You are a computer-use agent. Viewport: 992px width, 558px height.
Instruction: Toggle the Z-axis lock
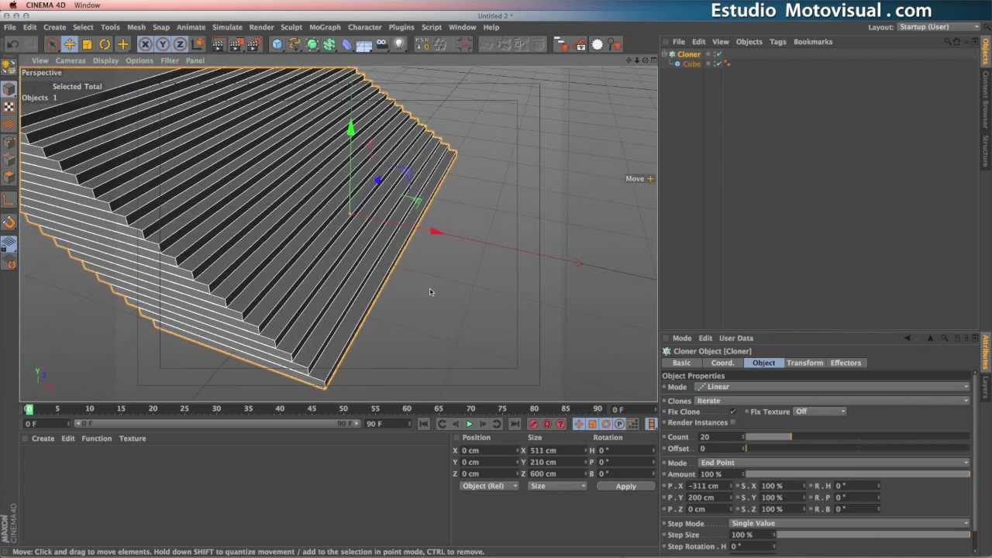(x=180, y=44)
